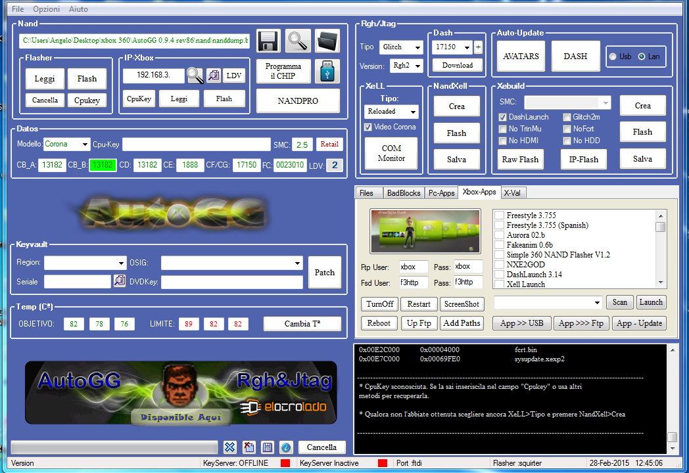Open the File menu
689x473 pixels.
(x=18, y=9)
